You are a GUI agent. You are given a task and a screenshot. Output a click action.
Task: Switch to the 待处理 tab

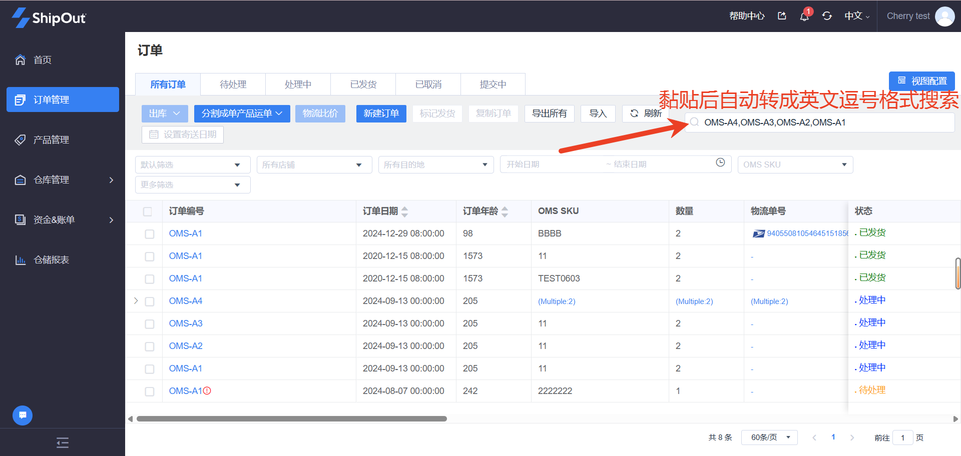[233, 84]
